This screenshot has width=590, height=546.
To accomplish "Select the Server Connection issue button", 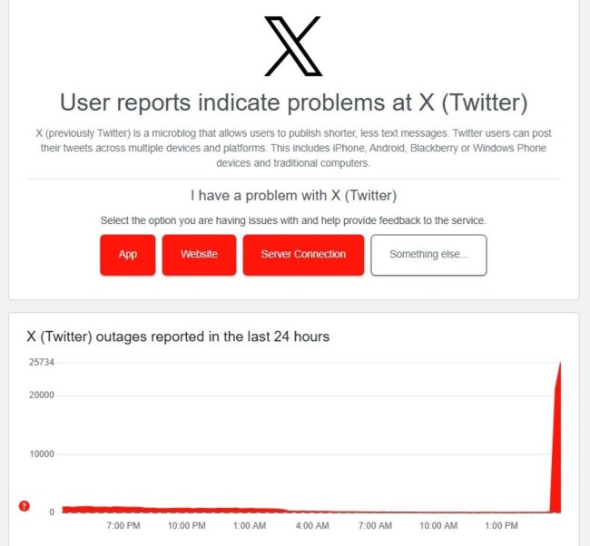I will 303,255.
